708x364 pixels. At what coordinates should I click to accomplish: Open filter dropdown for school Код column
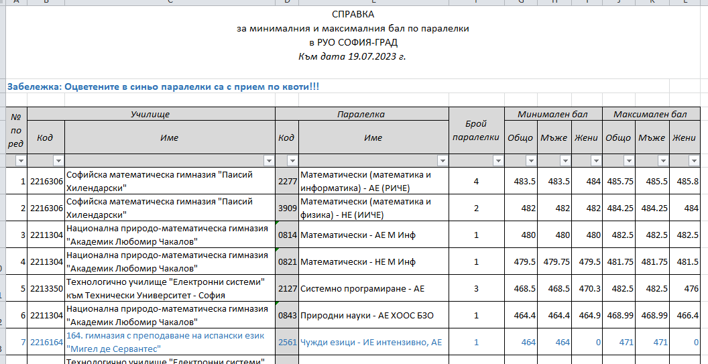(x=58, y=161)
